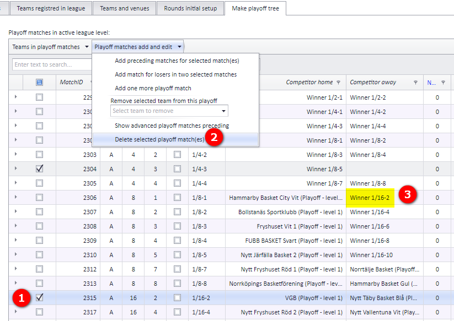Toggle the select-all checkbox in the grid header

click(x=39, y=83)
